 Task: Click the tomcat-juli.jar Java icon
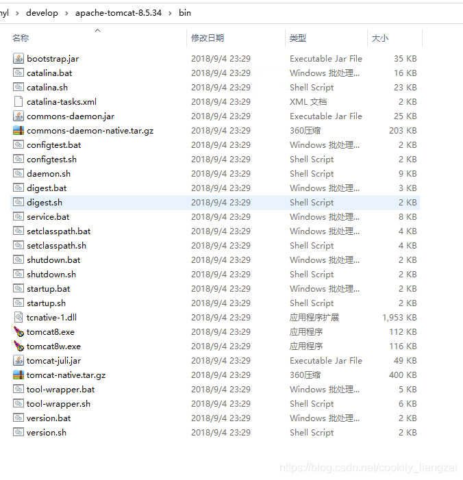18,360
